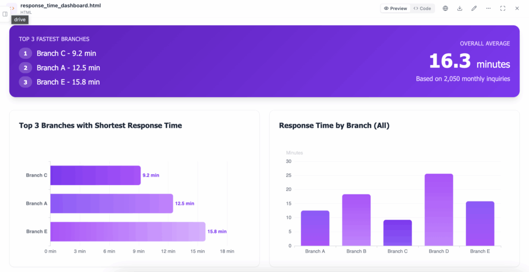Download the file with download icon
This screenshot has width=529, height=272.
[459, 8]
